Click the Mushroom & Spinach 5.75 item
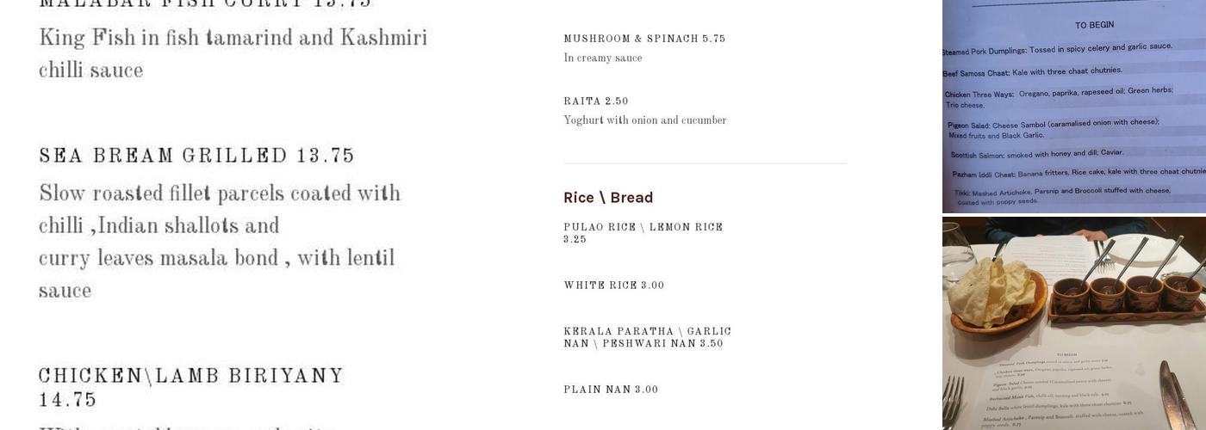The image size is (1206, 430). click(x=644, y=39)
